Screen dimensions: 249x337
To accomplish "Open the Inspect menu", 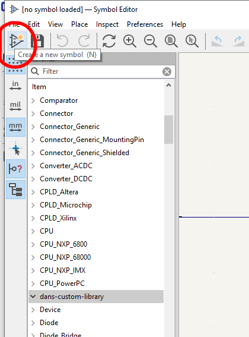I will pos(107,24).
